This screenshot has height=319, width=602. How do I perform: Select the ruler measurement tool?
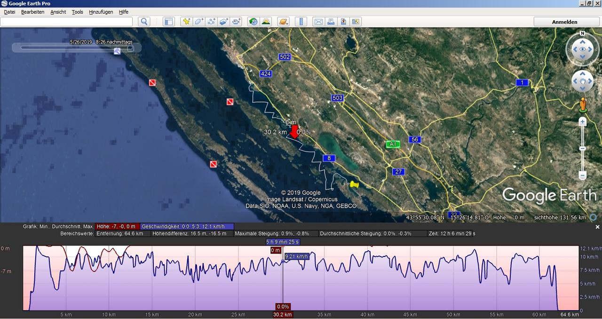tap(301, 22)
